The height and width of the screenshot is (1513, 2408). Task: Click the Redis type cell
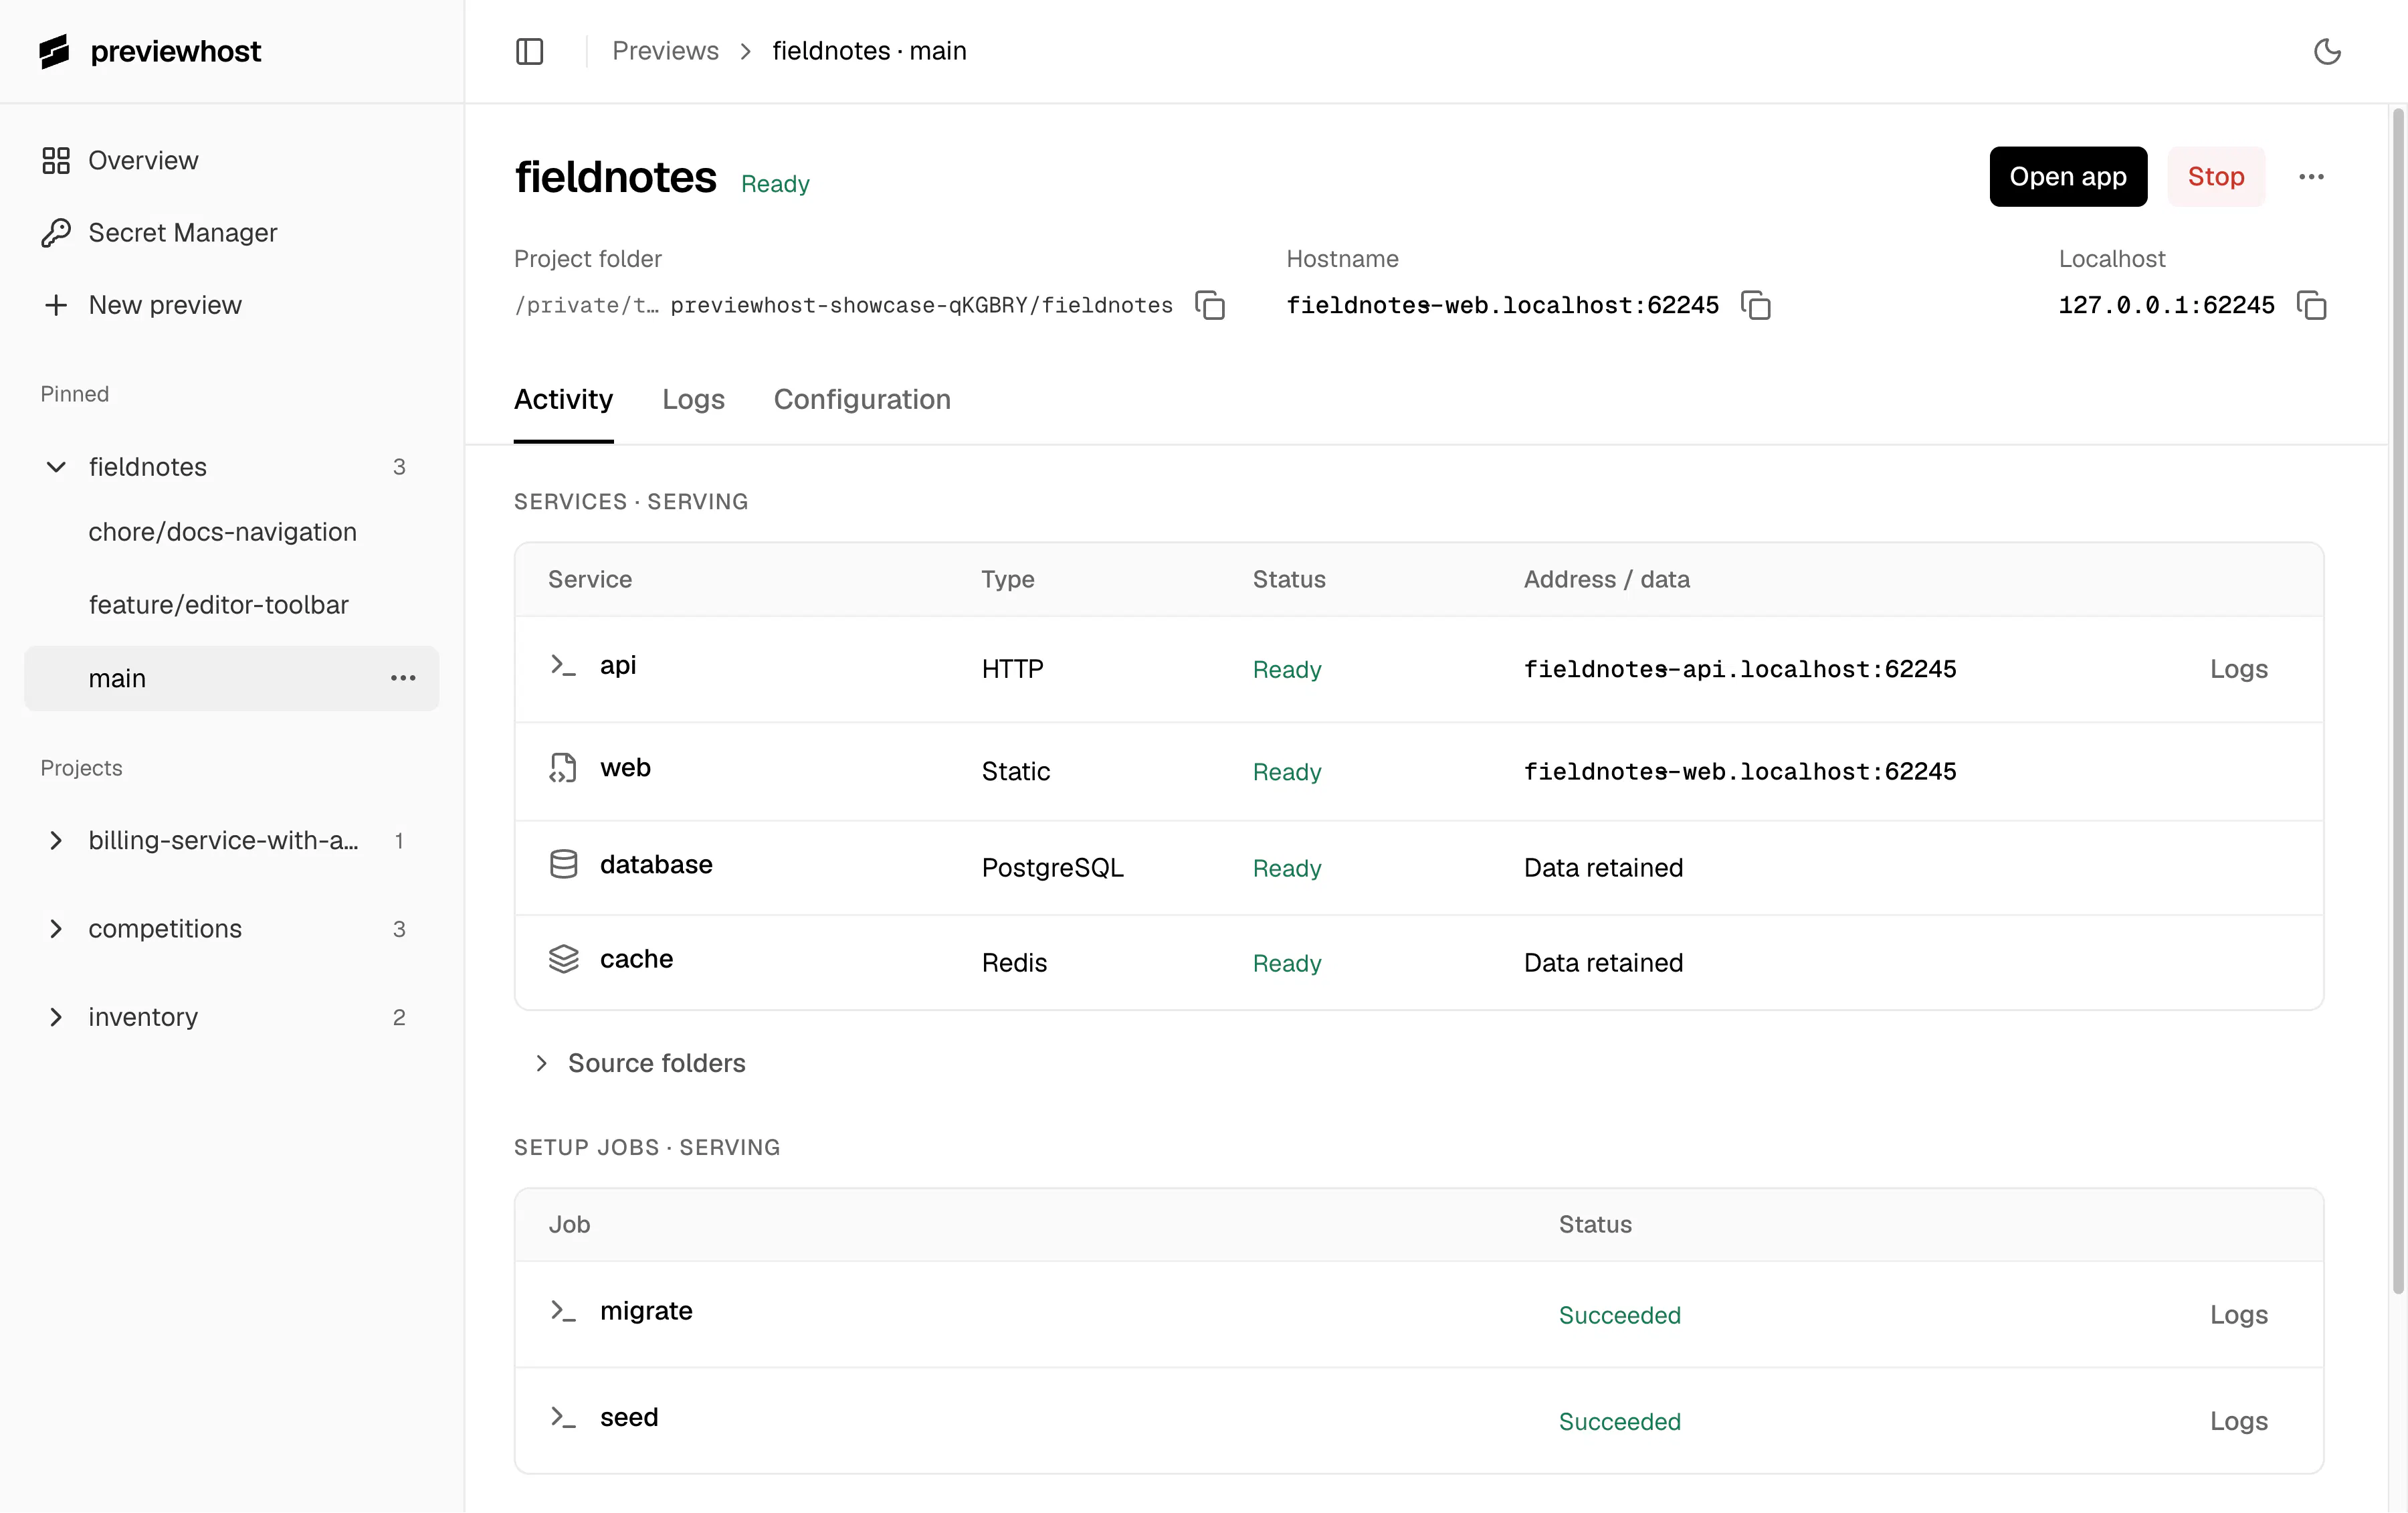[x=1014, y=963]
